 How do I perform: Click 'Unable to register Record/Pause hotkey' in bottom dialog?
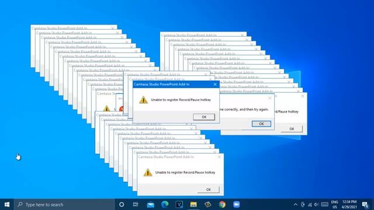185,173
